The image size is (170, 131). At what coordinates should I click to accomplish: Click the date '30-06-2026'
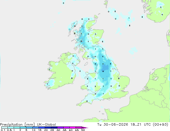[x=116, y=125]
